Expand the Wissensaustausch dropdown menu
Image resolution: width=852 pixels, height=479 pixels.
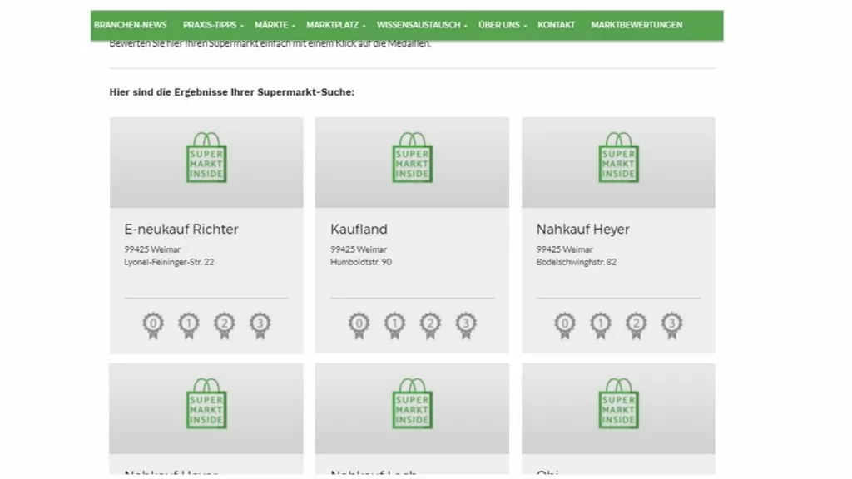422,25
